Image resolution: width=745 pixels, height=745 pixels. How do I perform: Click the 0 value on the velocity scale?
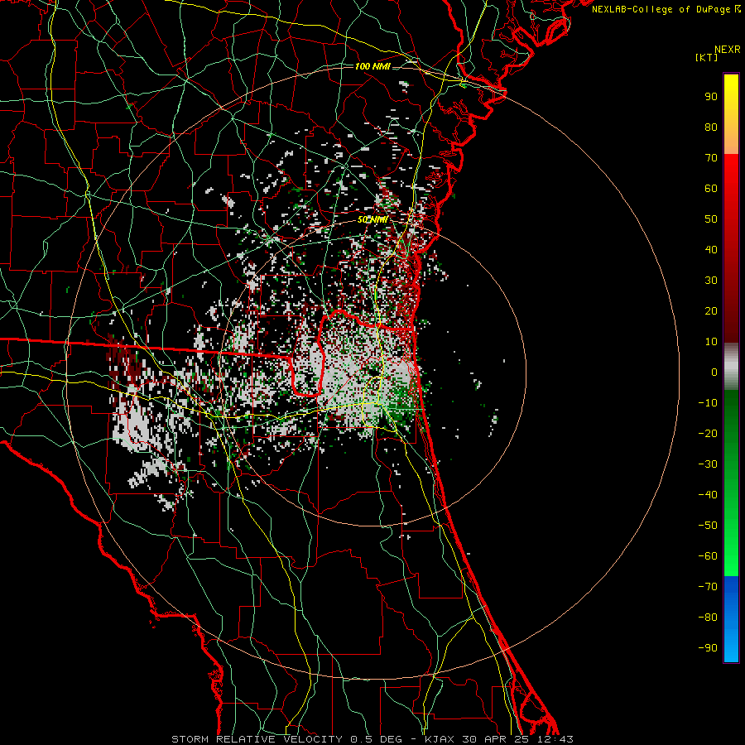tap(714, 372)
